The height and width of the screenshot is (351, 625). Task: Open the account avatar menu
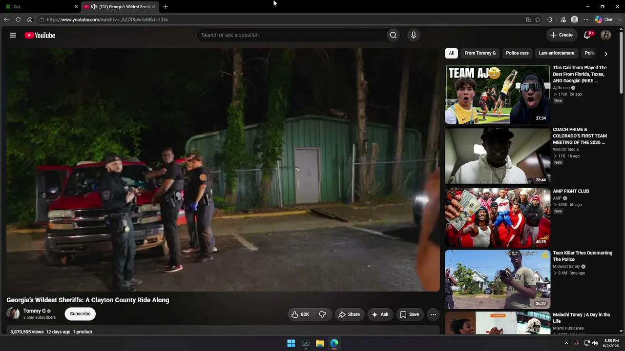click(x=606, y=35)
